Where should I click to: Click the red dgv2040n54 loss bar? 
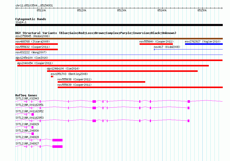coord(113,66)
